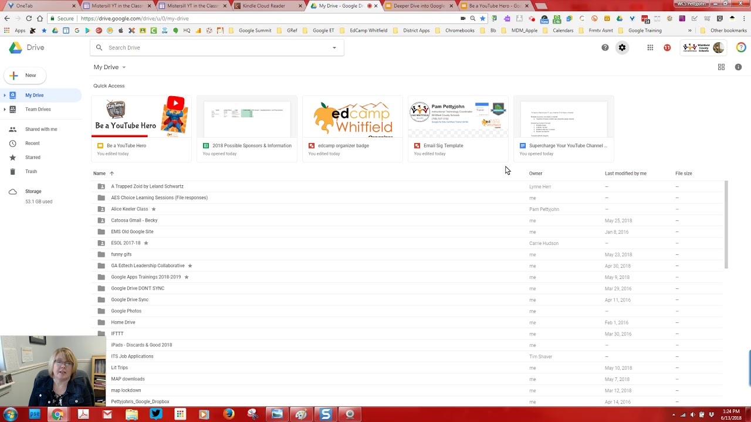Viewport: 751px width, 422px height.
Task: Bookmark this page with the star icon
Action: tap(482, 18)
